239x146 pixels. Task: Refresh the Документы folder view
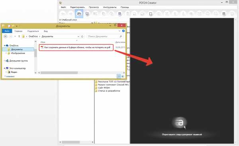coord(82,37)
